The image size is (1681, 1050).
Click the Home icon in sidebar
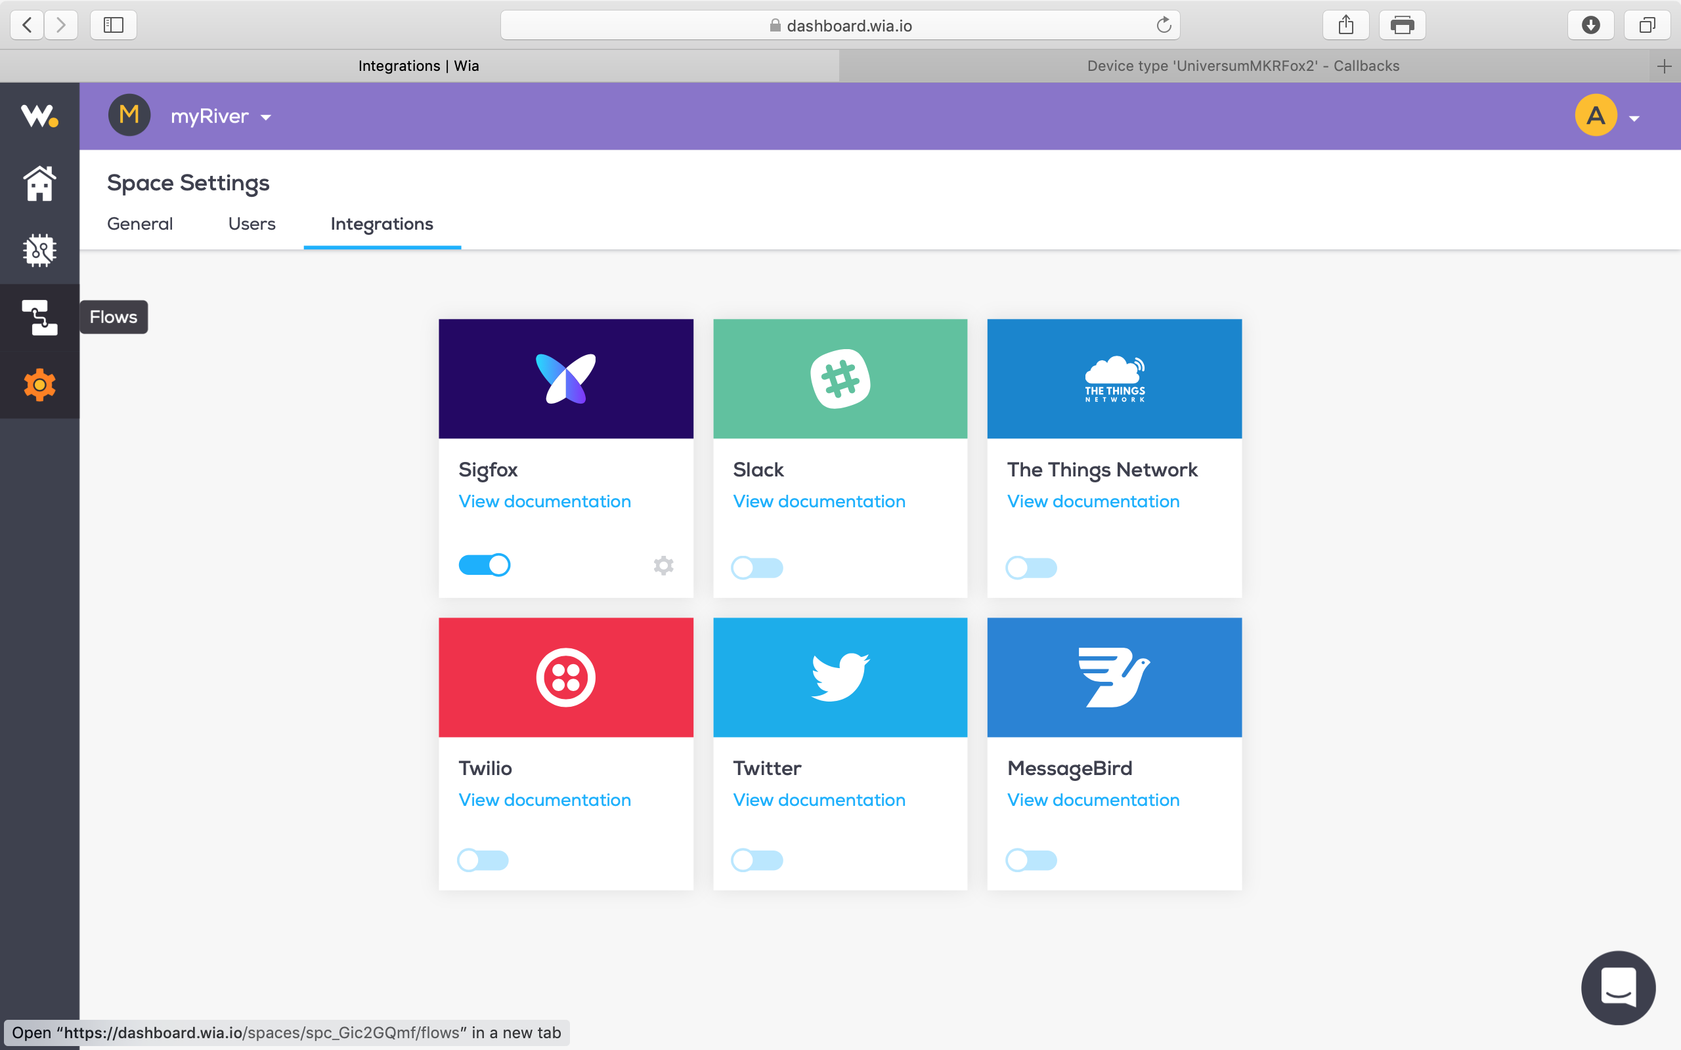39,183
